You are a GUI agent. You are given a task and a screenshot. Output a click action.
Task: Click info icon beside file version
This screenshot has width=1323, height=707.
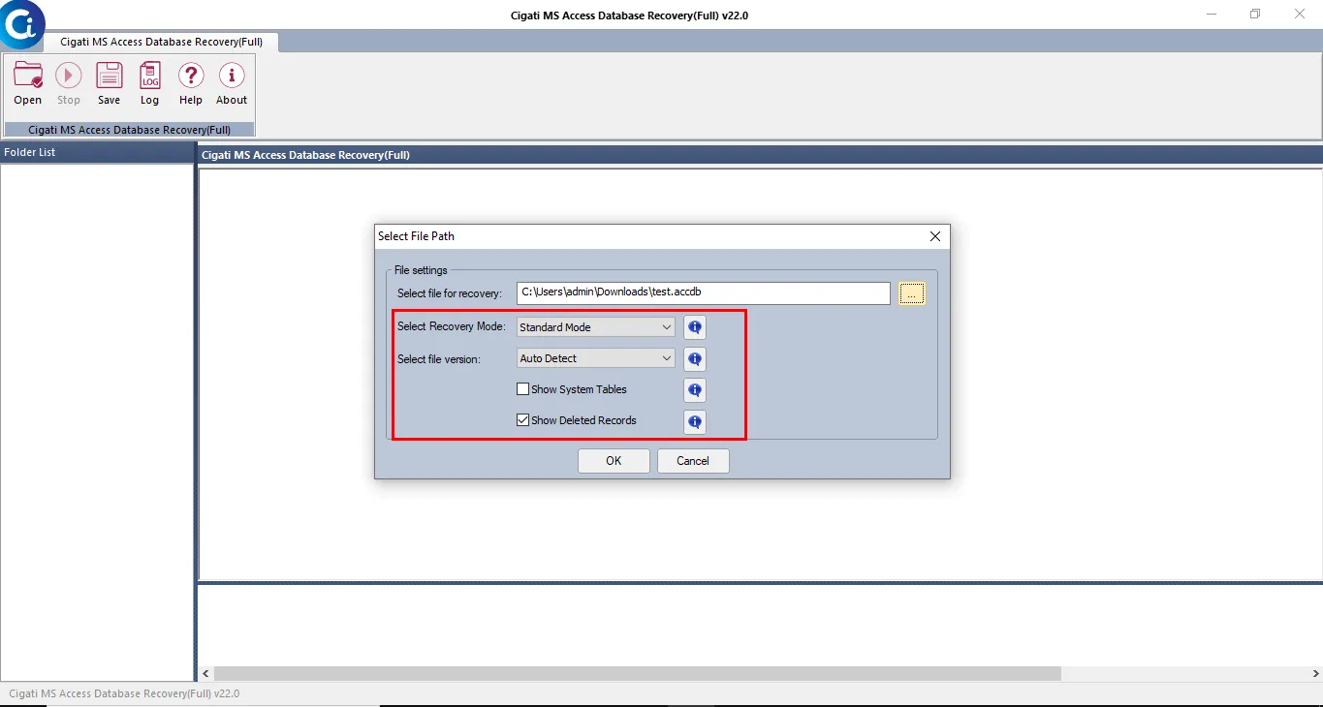point(695,359)
